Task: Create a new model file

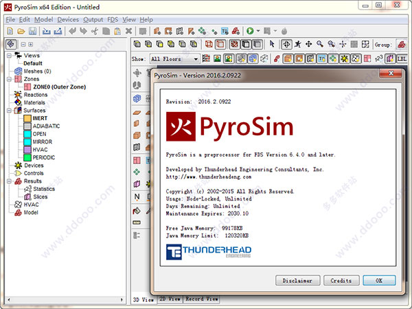Action: coord(10,32)
